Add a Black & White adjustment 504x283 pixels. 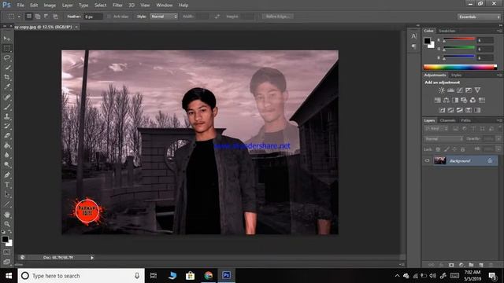pyautogui.click(x=455, y=101)
